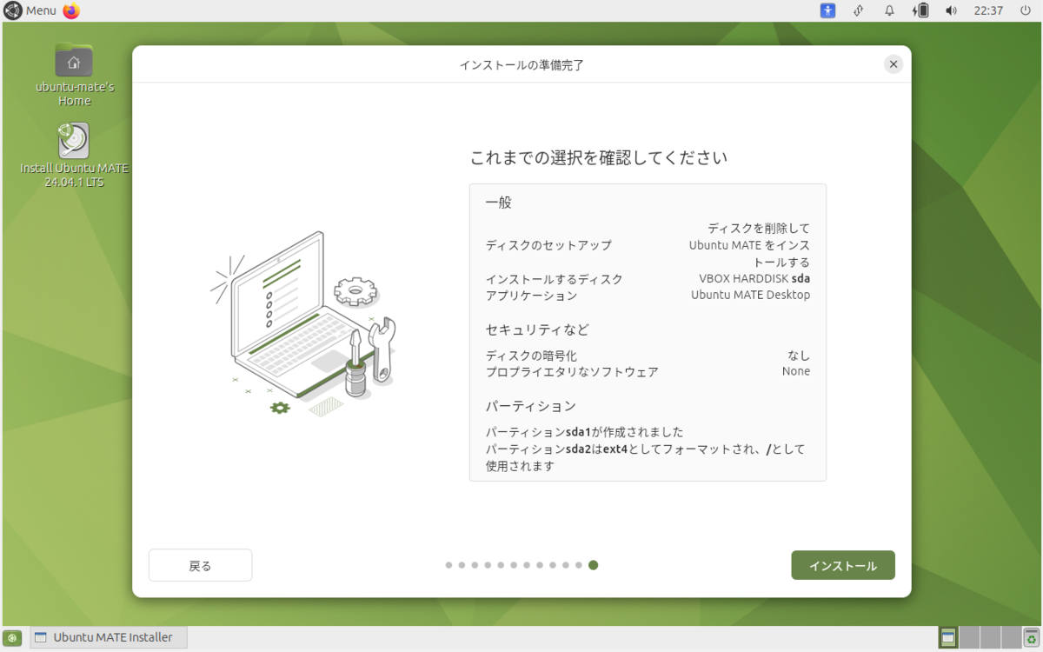Select the Install Ubuntu MATE 24.04.1 LTS icon
The image size is (1043, 652).
pos(74,155)
